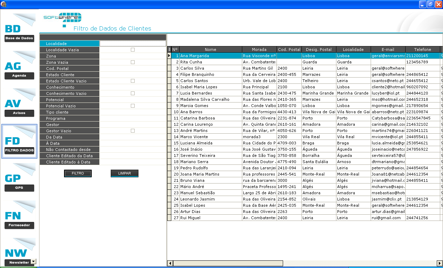Open the GP GPS module
443x268 pixels.
click(19, 178)
